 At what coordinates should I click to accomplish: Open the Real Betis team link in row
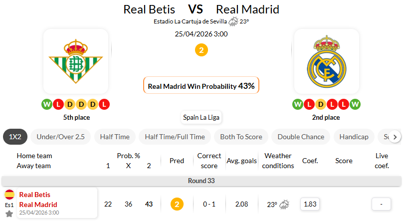pos(35,195)
